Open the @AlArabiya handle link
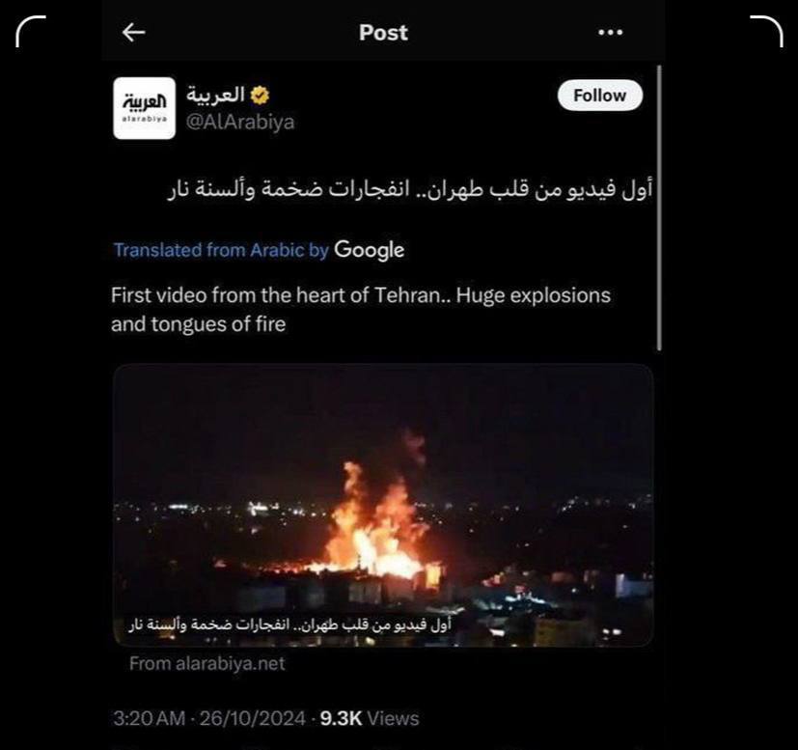Image resolution: width=798 pixels, height=750 pixels. point(240,123)
